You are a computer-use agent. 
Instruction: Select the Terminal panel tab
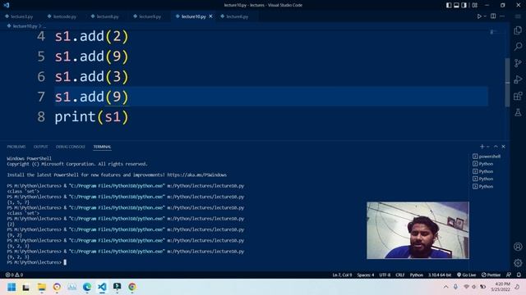pos(102,147)
